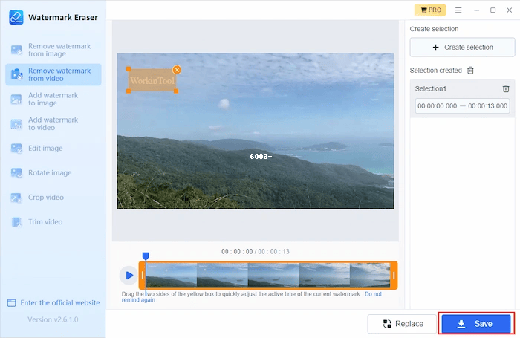Click the Trim video icon

pyautogui.click(x=16, y=222)
